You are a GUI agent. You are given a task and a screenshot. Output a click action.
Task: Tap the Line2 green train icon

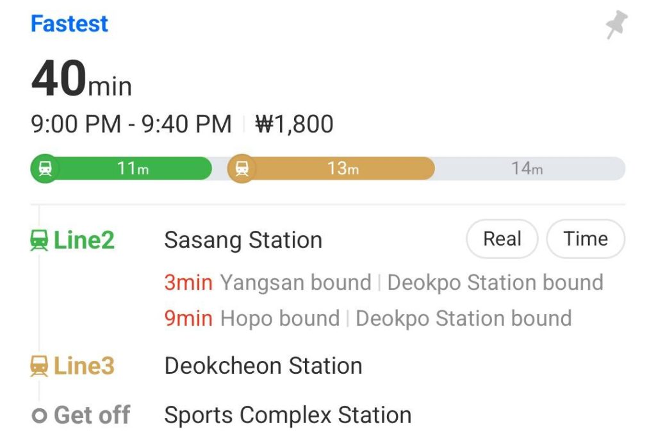click(x=39, y=241)
